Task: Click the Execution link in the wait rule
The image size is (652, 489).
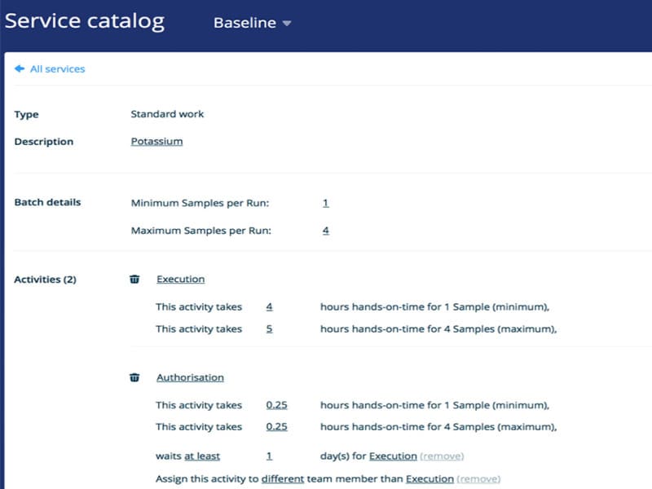Action: [394, 456]
